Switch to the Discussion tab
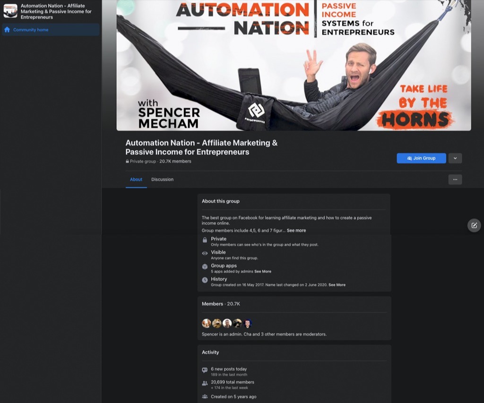 pos(163,180)
